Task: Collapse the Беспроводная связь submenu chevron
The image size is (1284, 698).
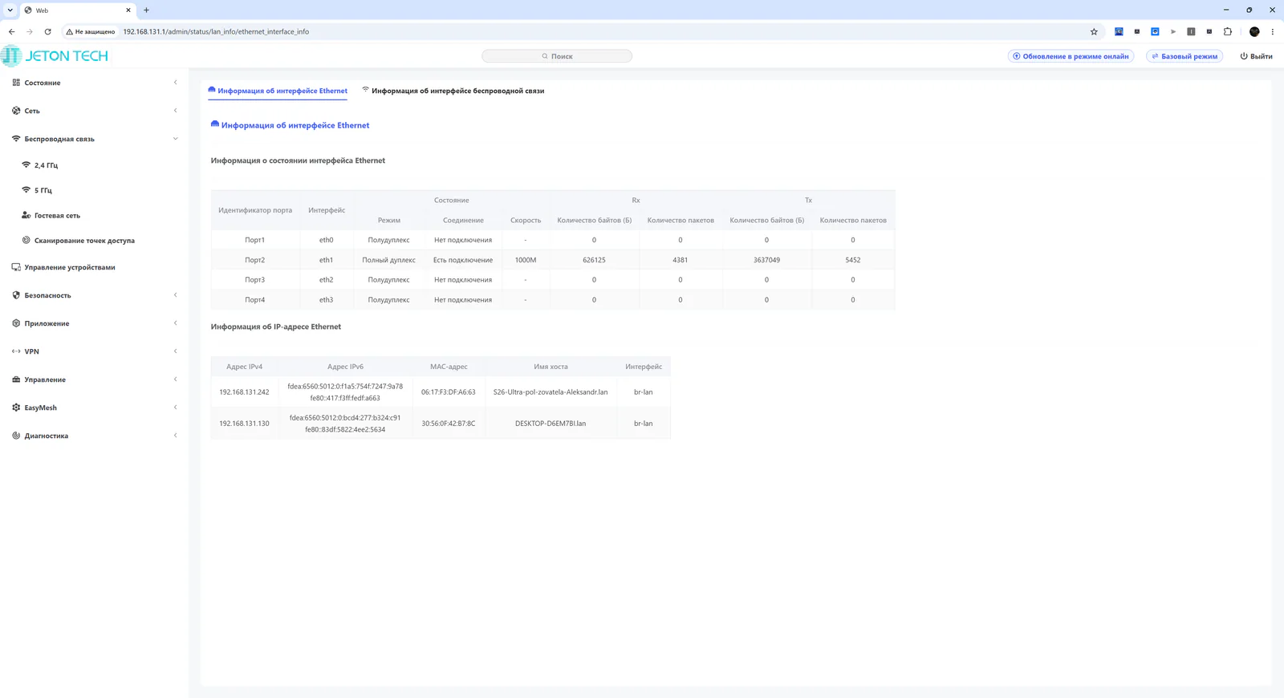Action: pos(176,139)
